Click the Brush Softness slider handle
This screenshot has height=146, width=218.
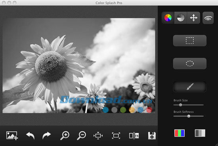pyautogui.click(x=189, y=116)
